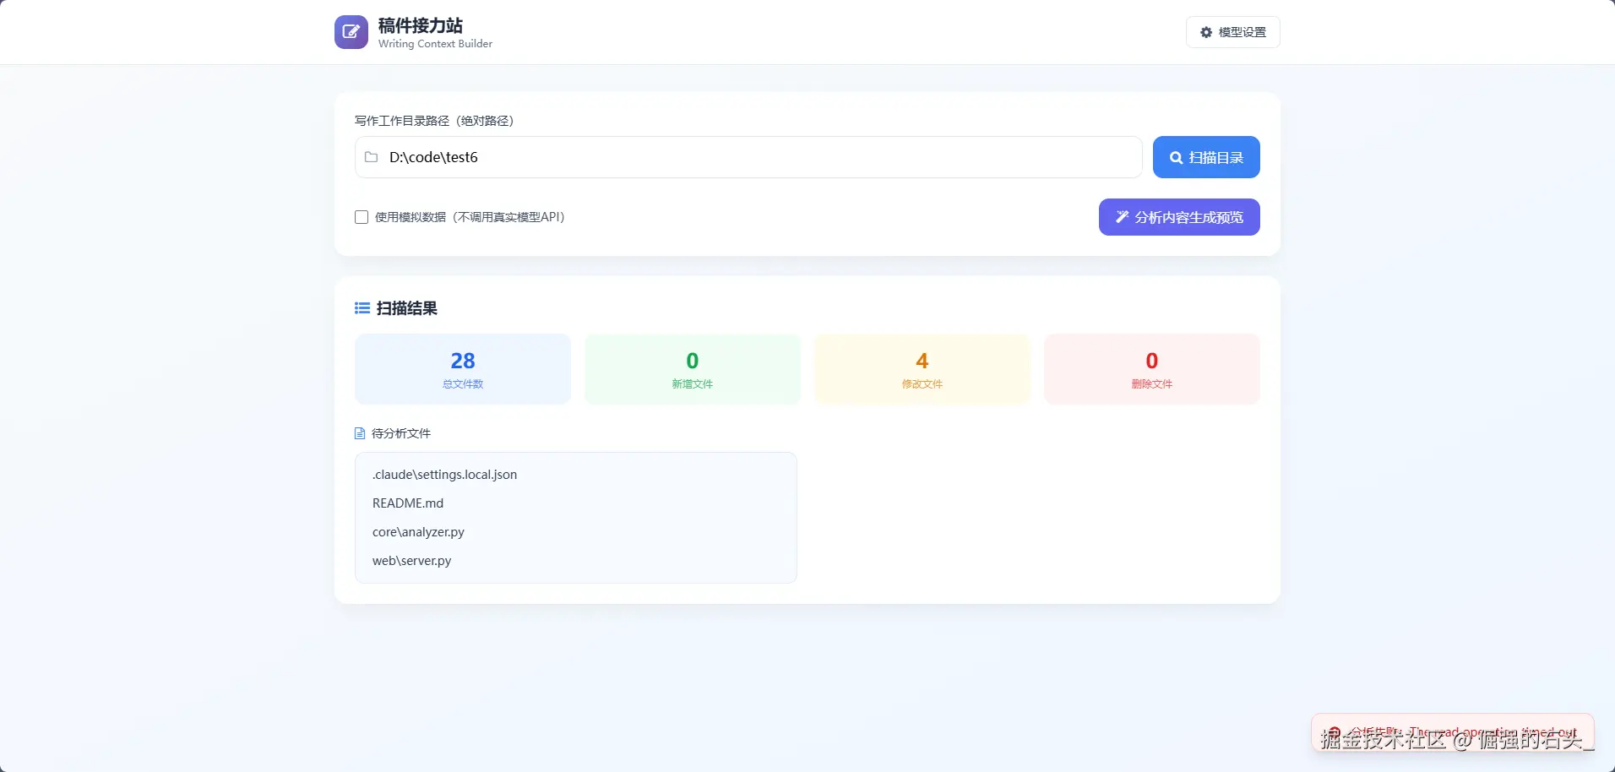Select .claude\settings.local.json file entry
The height and width of the screenshot is (772, 1615).
[444, 475]
